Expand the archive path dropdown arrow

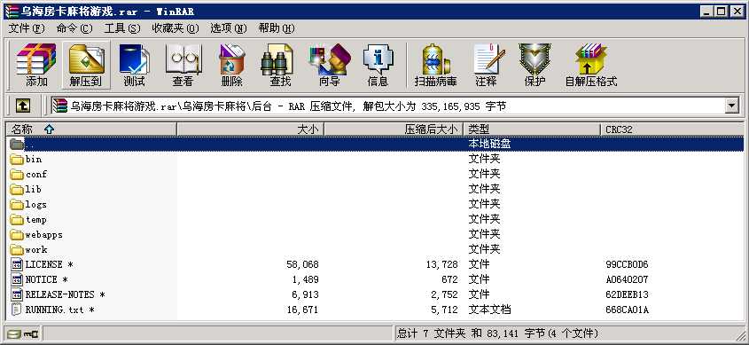(x=731, y=106)
